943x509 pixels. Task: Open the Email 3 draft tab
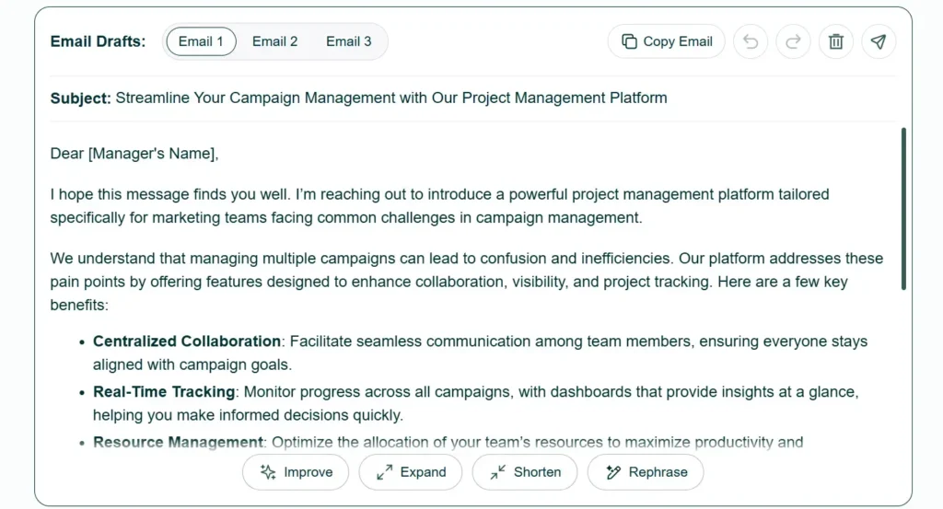[349, 41]
